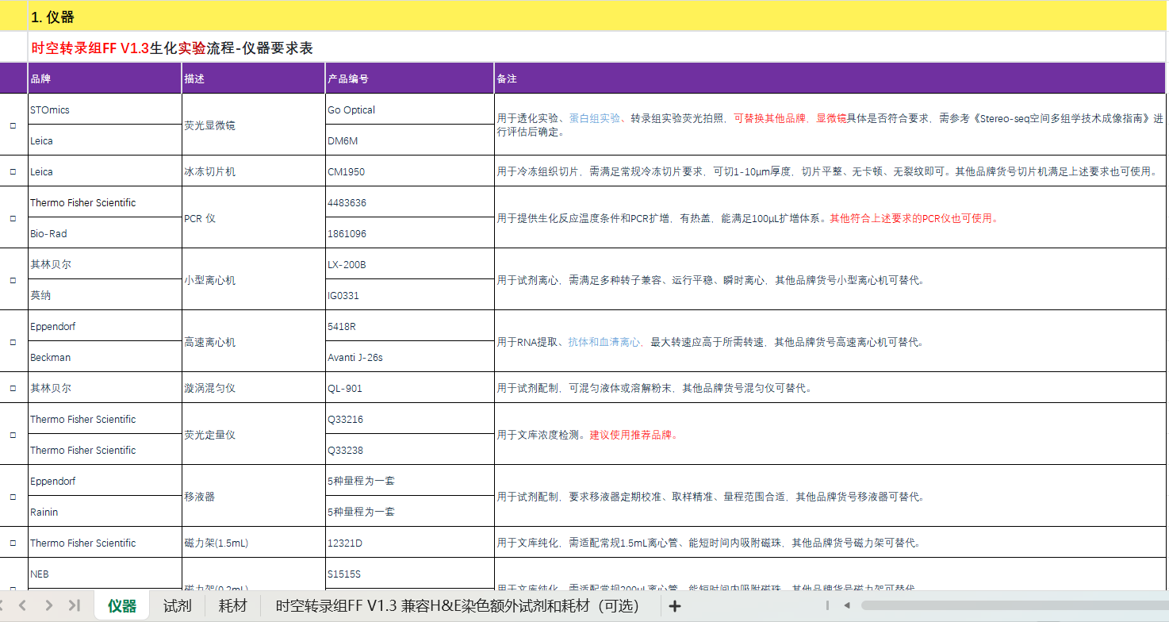Tick the checkbox for 冰冻切片机 row
Screen dimensions: 1169x622
(13, 171)
